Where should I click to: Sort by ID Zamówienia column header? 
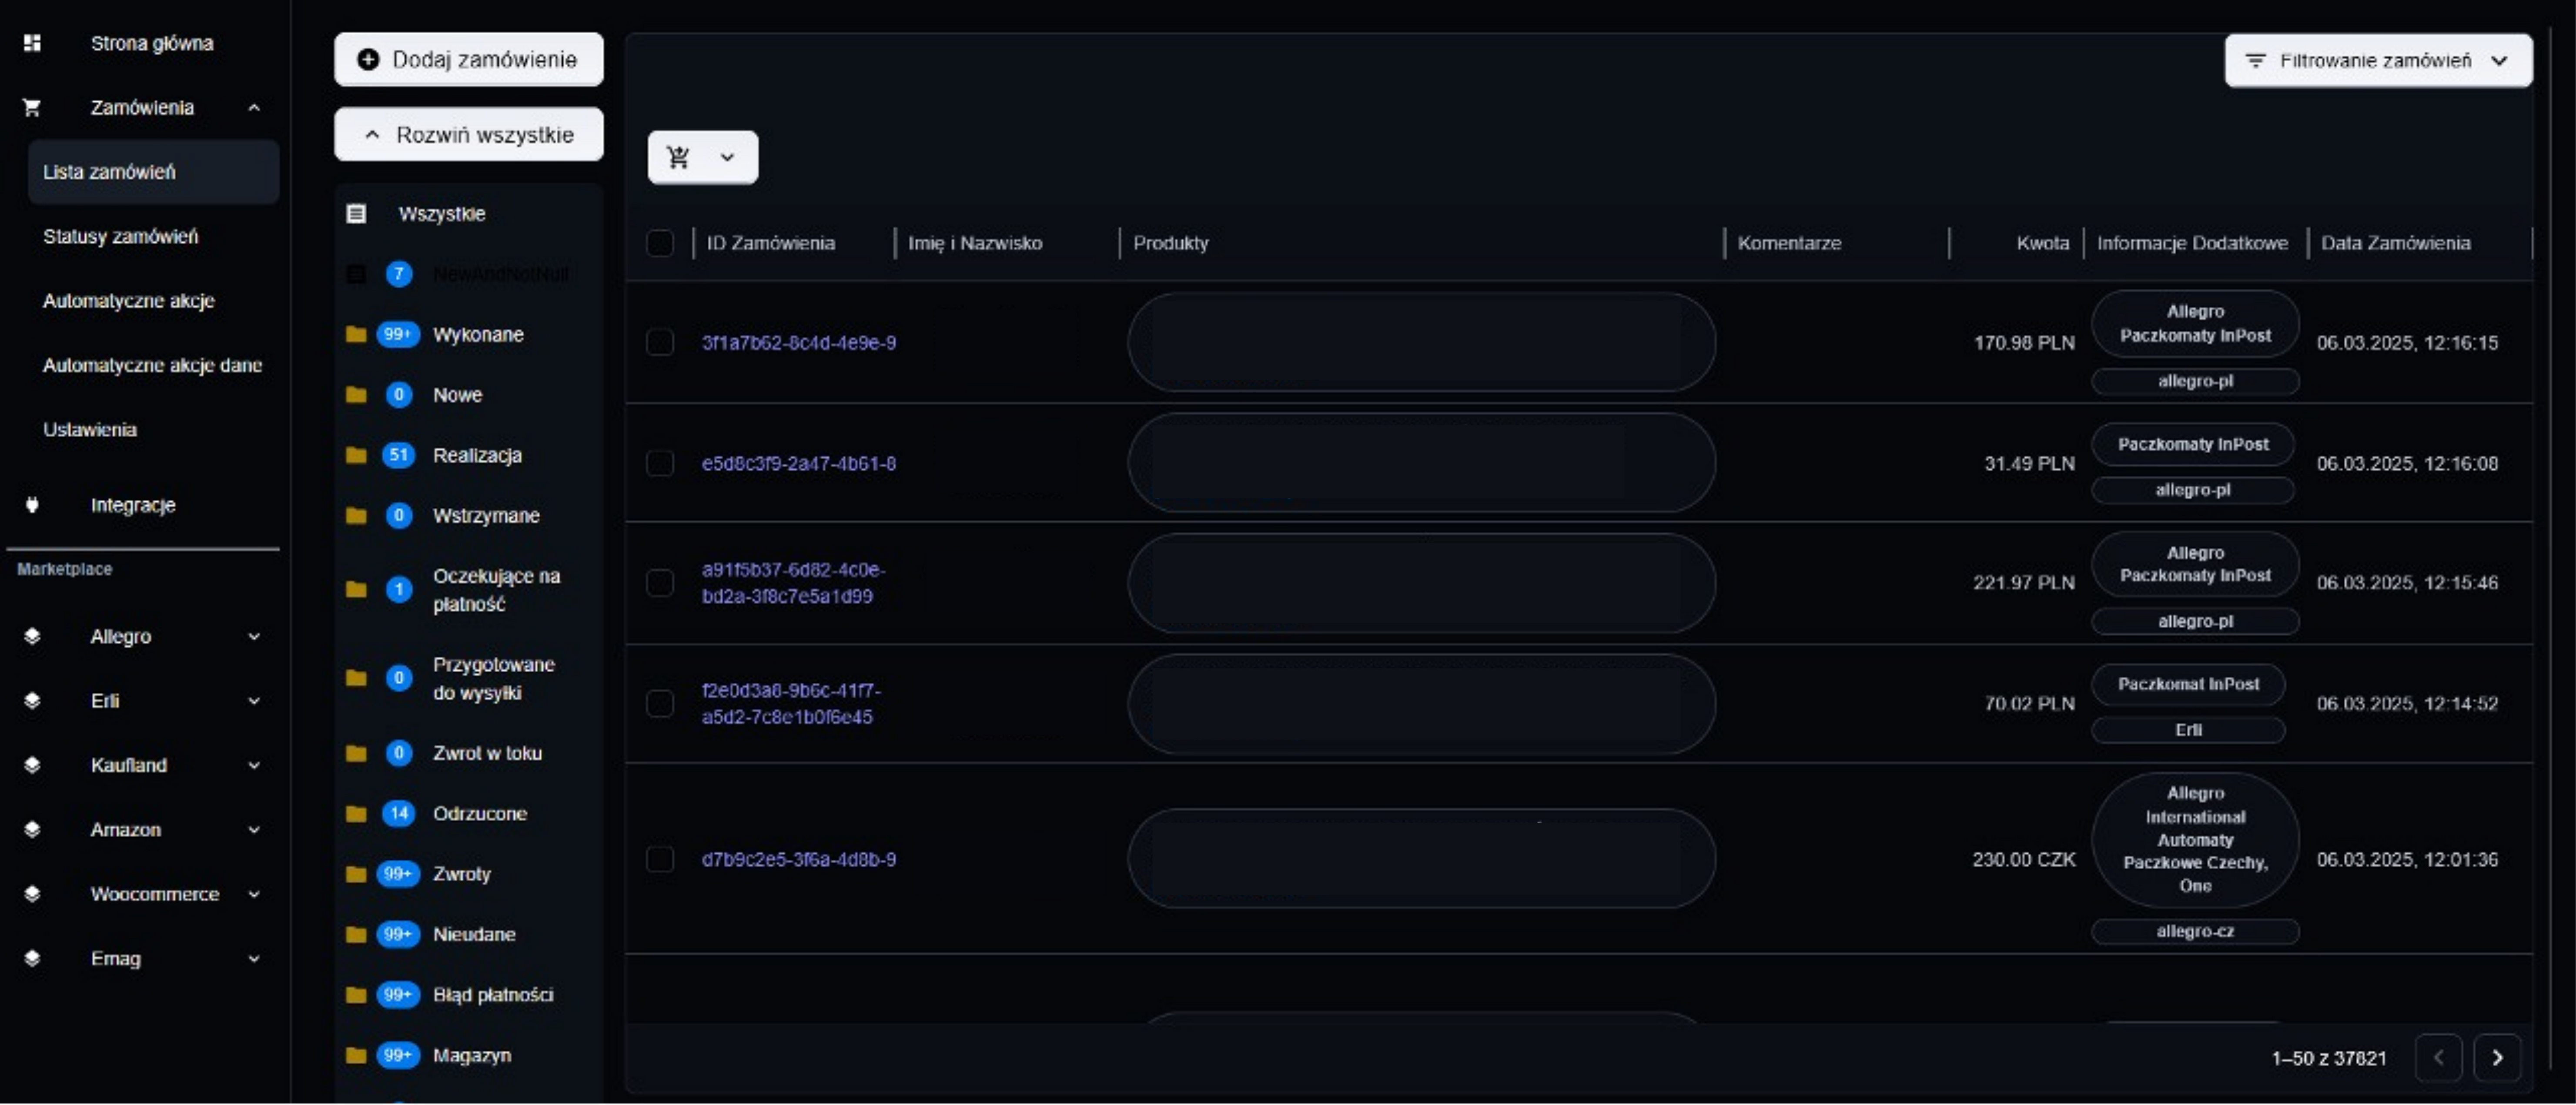[x=771, y=243]
